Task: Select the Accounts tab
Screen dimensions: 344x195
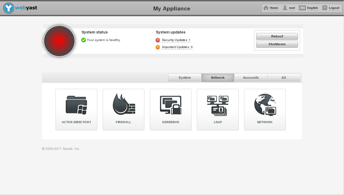Action: (251, 78)
